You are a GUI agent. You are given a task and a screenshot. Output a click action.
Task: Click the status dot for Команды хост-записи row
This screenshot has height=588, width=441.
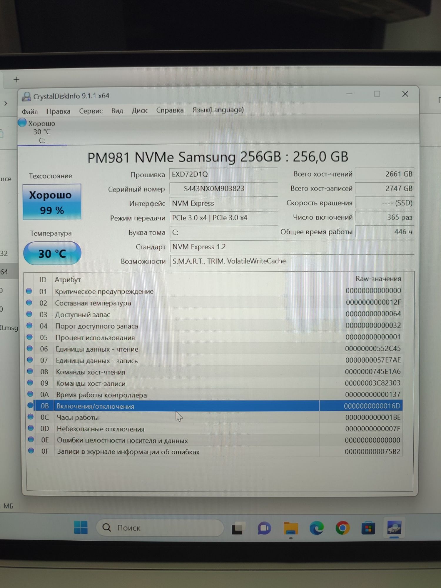30,382
